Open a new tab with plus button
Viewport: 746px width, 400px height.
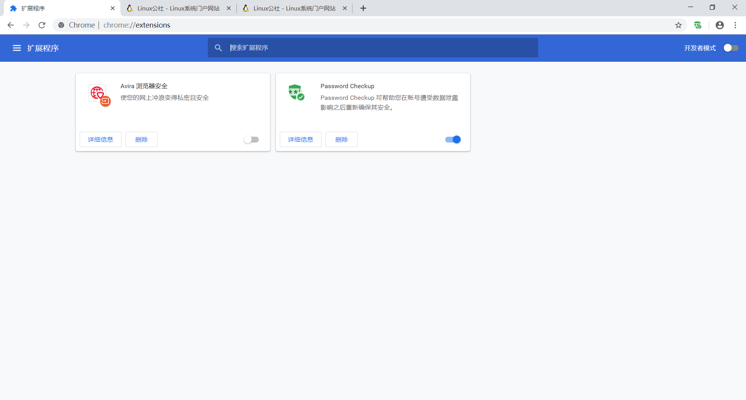[x=363, y=8]
